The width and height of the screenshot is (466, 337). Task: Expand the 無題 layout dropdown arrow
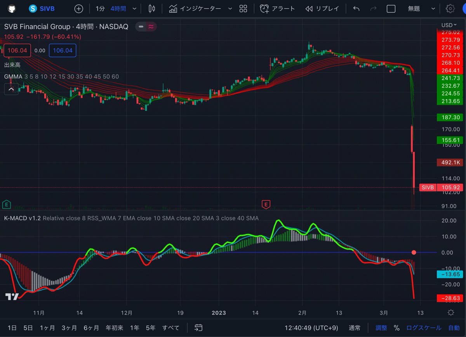433,9
